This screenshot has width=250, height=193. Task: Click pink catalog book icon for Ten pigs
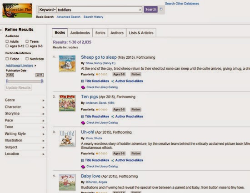coord(83,123)
